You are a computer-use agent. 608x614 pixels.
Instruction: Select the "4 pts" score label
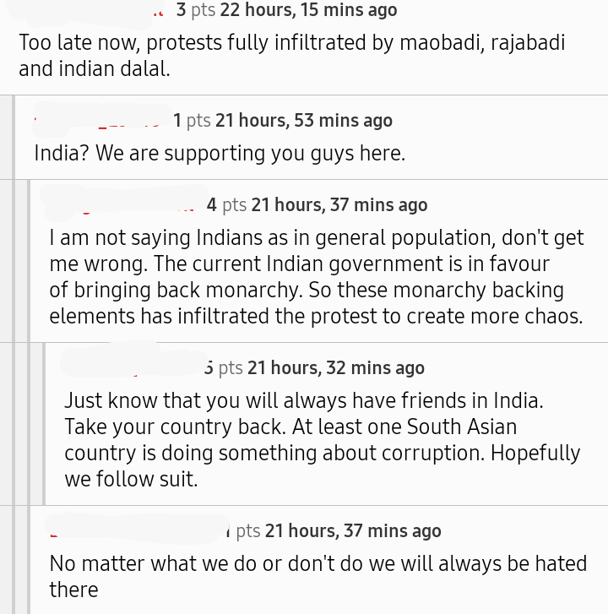point(226,205)
